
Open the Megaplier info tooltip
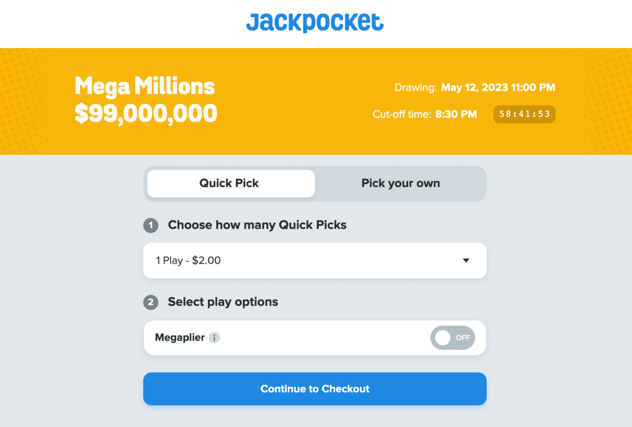[x=214, y=338]
